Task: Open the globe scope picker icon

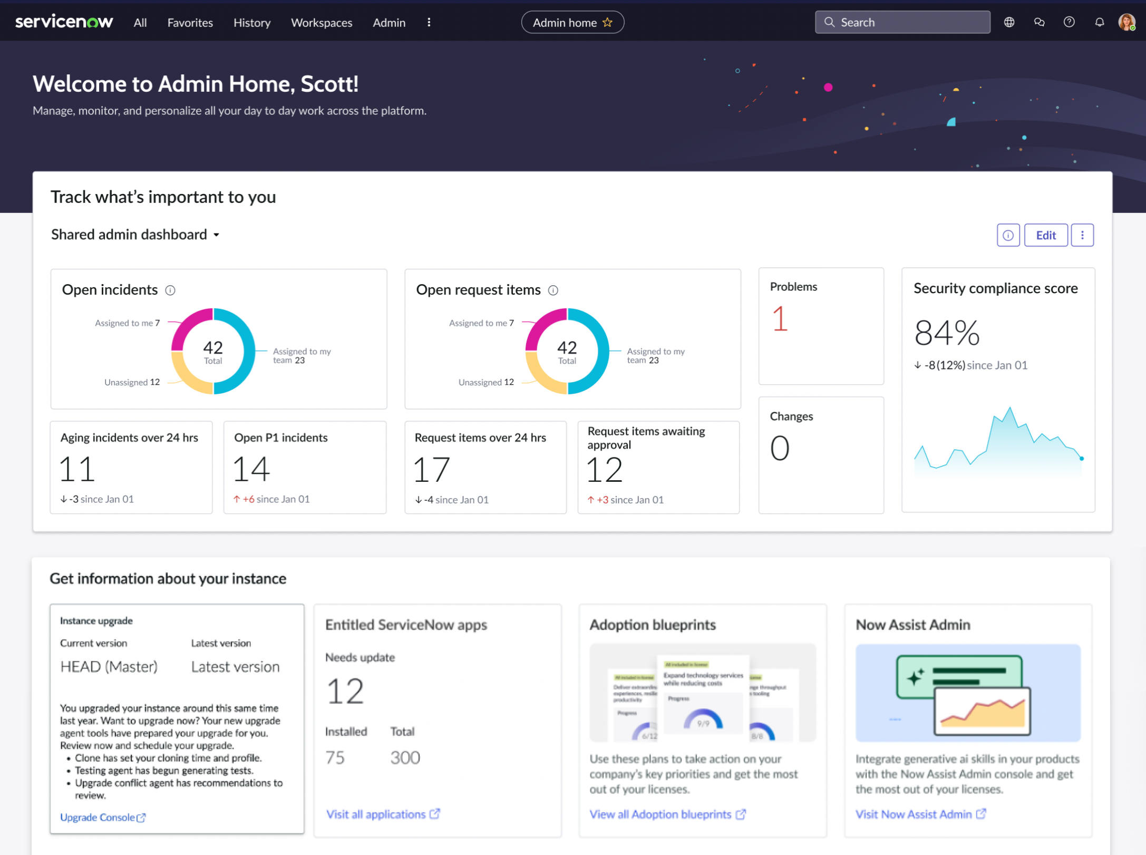Action: (x=1009, y=22)
